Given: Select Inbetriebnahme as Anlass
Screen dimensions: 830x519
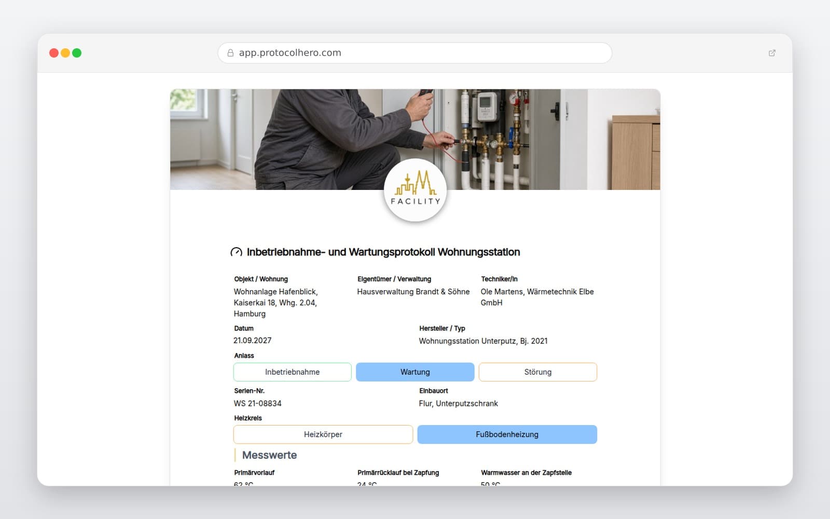Looking at the screenshot, I should (293, 372).
